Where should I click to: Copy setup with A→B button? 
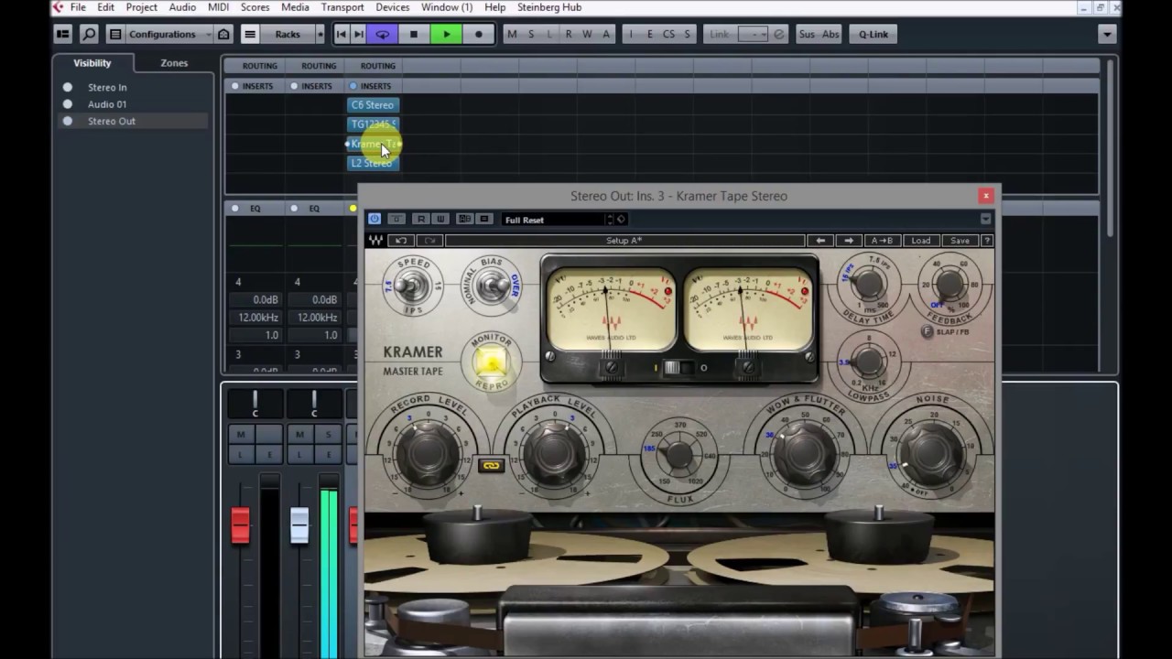point(883,241)
